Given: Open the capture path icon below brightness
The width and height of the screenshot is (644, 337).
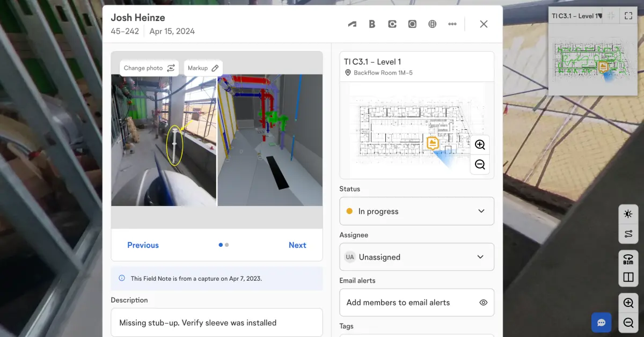Looking at the screenshot, I should (628, 233).
